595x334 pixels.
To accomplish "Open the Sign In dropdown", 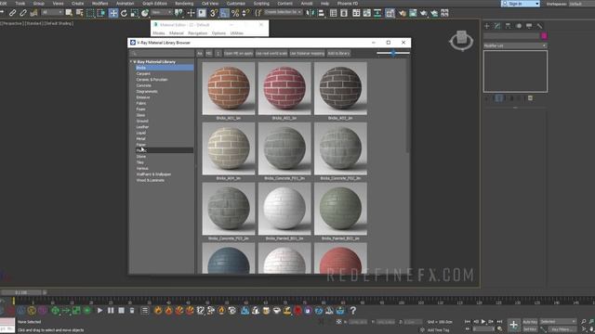I will click(521, 4).
